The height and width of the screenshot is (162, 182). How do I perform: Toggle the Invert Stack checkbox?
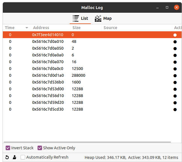coord(8,148)
